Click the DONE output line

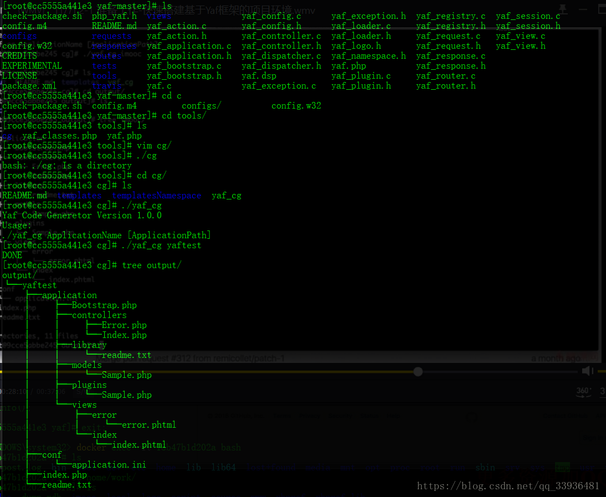click(x=12, y=255)
